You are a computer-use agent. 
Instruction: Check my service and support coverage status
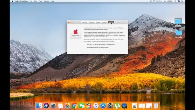pos(101,44)
